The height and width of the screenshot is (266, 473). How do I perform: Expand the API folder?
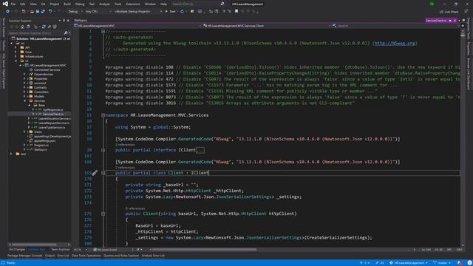(x=16, y=47)
